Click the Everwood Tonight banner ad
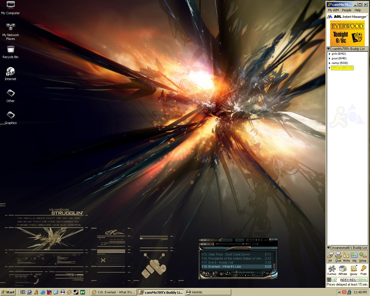 347,33
